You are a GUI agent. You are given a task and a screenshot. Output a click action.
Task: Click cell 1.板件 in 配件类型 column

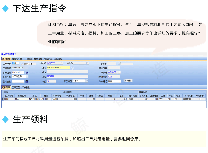point(133,99)
